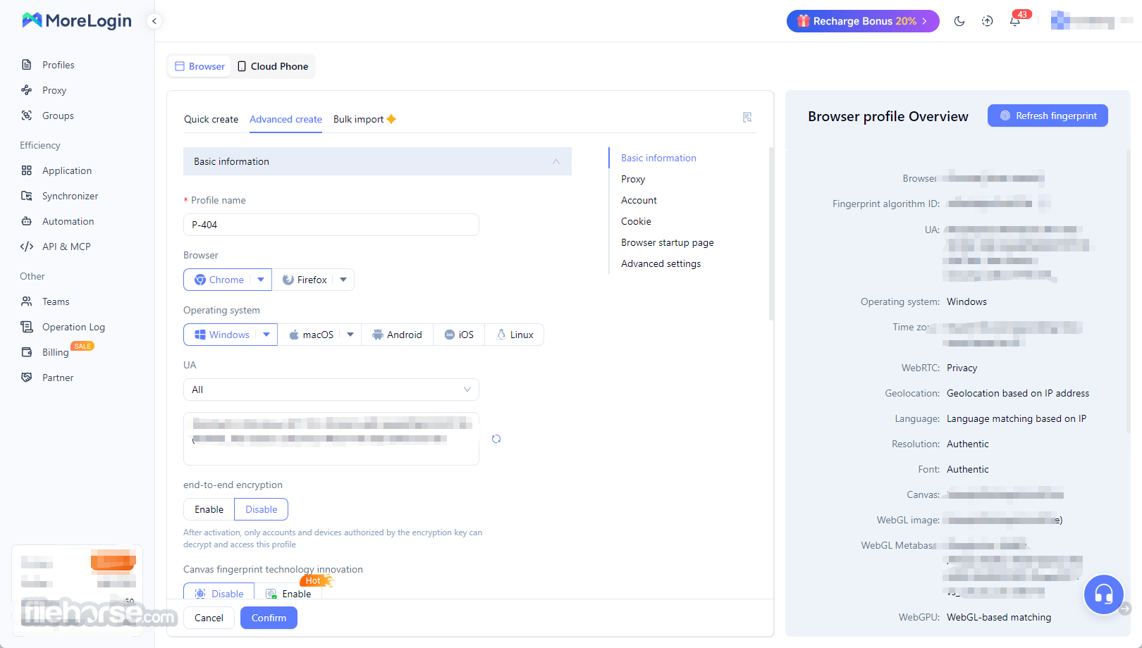The width and height of the screenshot is (1142, 648).
Task: Open Firefox version dropdown arrow
Action: pos(343,280)
